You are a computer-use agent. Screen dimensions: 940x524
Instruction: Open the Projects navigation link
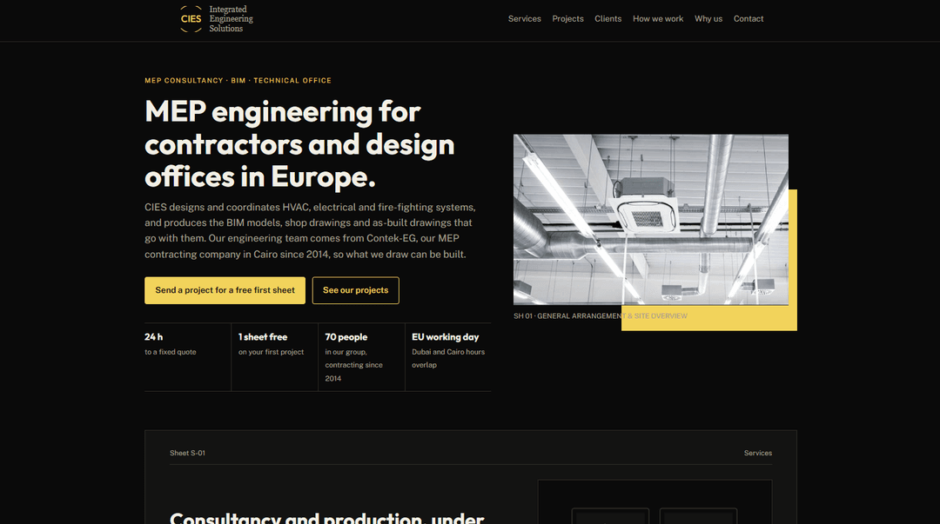[567, 19]
